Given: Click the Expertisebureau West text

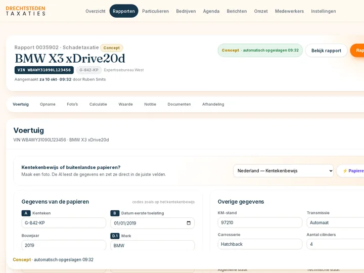Looking at the screenshot, I should pyautogui.click(x=124, y=70).
